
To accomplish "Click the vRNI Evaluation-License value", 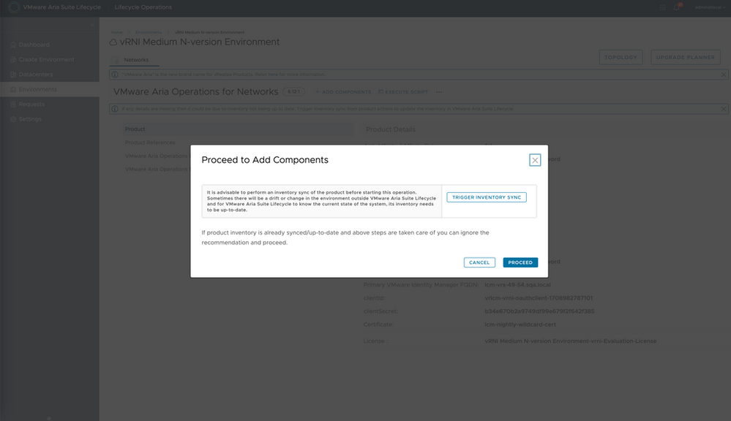I will [x=570, y=341].
